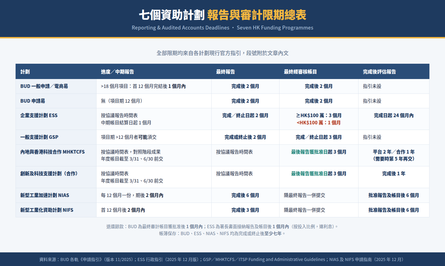Screen dimensions: 445x266
Task: Select the row label 內地與香港科技合作 MHKTCFS
Action: (52, 152)
